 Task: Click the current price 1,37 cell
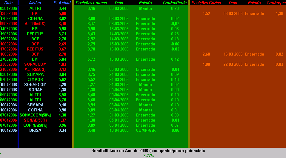pos(62,120)
